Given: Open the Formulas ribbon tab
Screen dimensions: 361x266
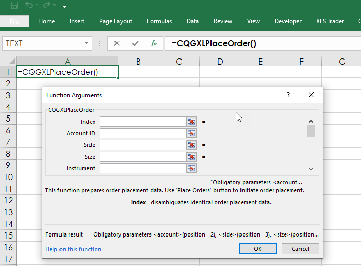Looking at the screenshot, I should click(x=159, y=21).
